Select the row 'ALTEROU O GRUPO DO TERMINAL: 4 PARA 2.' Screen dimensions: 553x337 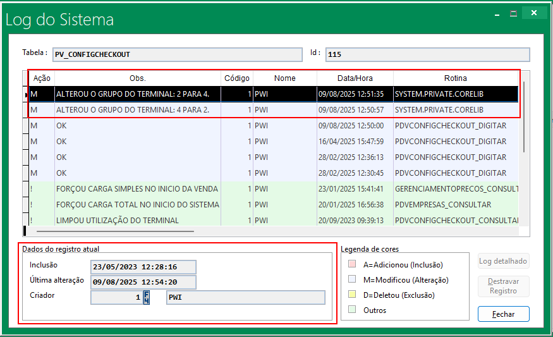click(139, 110)
